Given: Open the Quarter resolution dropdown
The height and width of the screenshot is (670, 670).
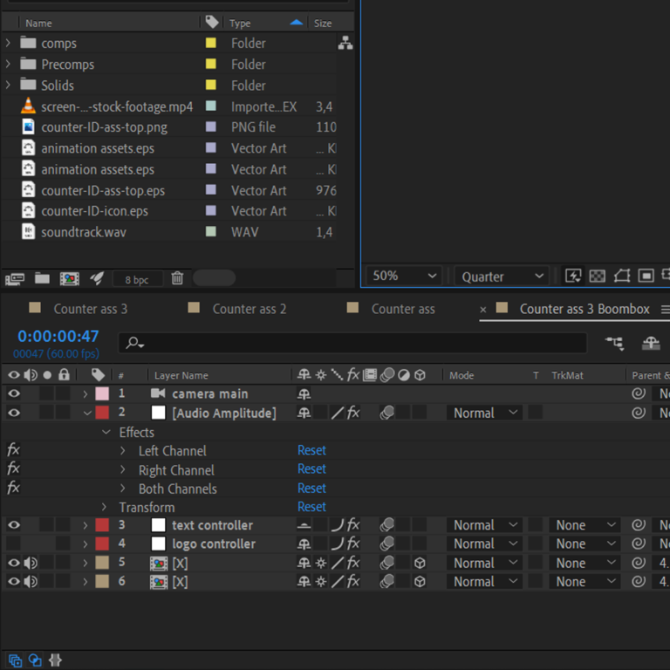Looking at the screenshot, I should pyautogui.click(x=501, y=277).
